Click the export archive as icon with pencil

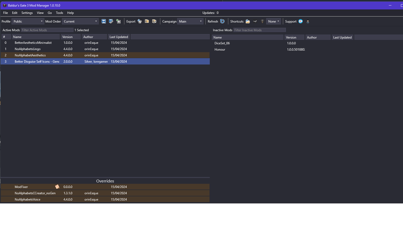154,21
